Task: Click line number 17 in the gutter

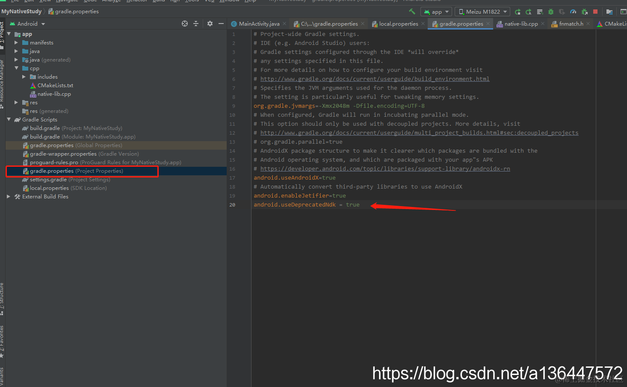Action: click(232, 178)
